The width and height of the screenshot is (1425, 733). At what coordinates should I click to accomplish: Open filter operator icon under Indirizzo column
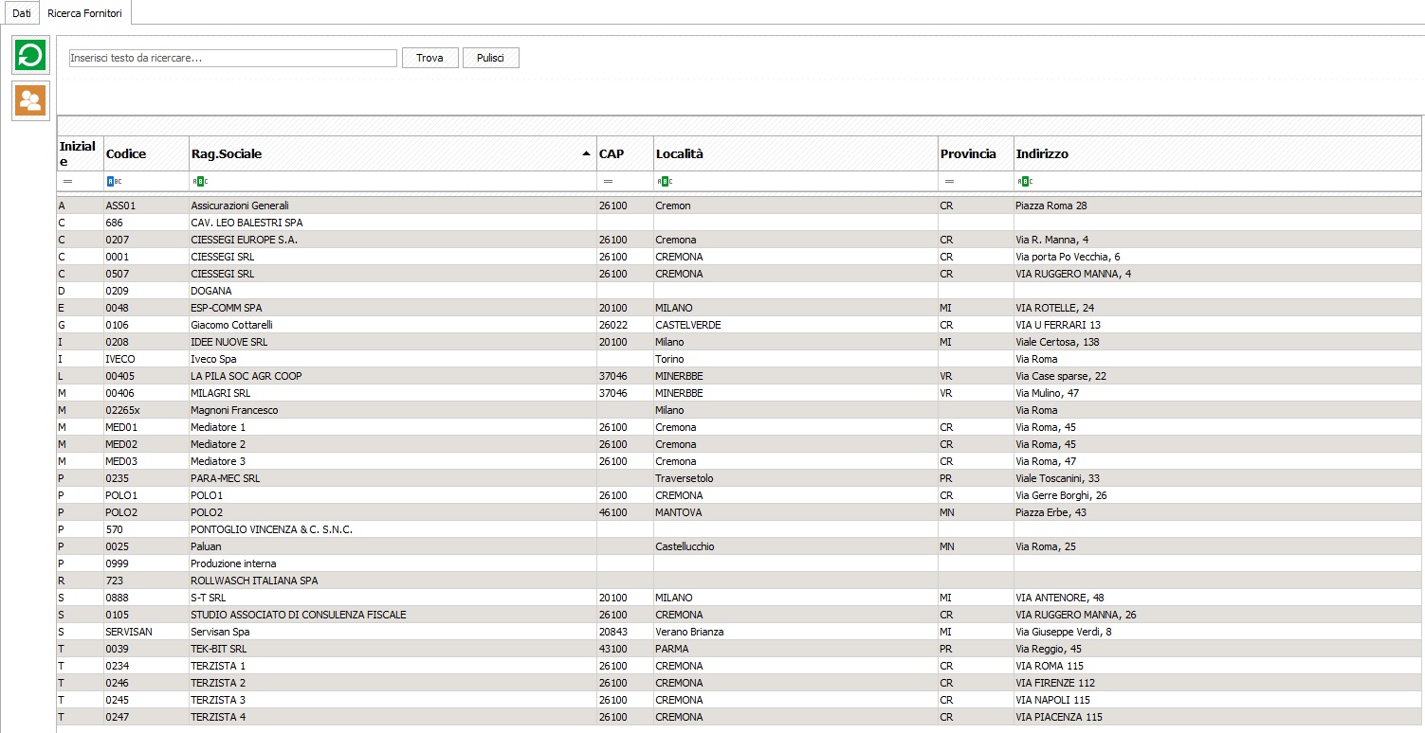(1024, 181)
